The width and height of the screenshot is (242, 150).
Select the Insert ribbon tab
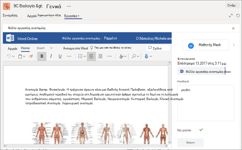point(41,48)
